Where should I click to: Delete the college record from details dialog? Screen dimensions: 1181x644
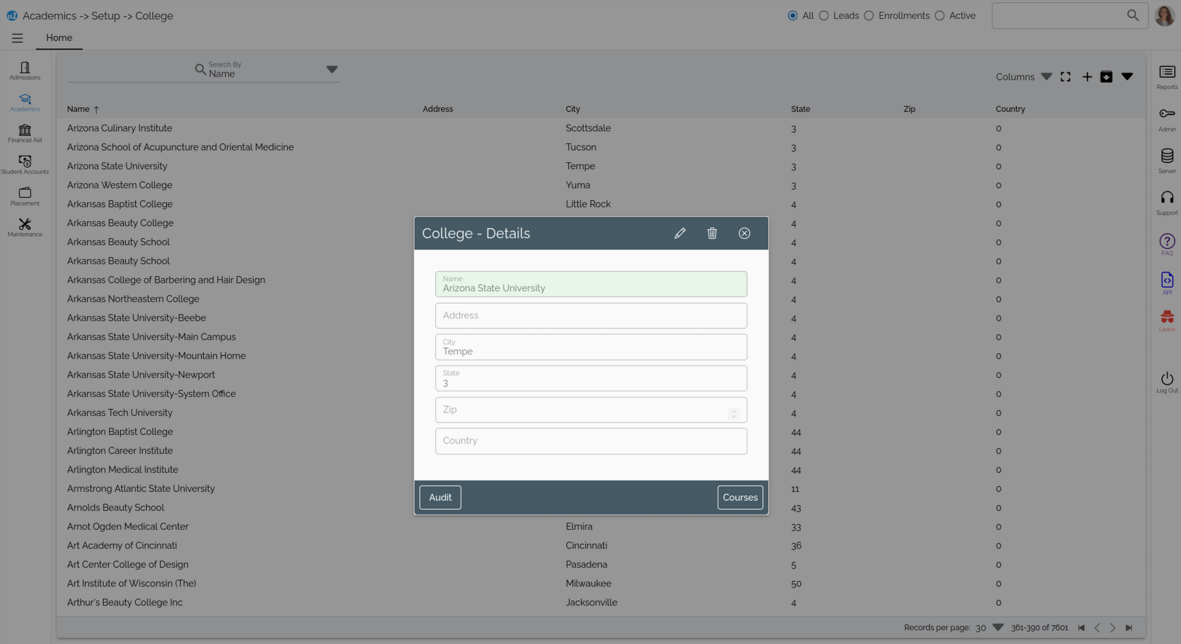tap(712, 233)
